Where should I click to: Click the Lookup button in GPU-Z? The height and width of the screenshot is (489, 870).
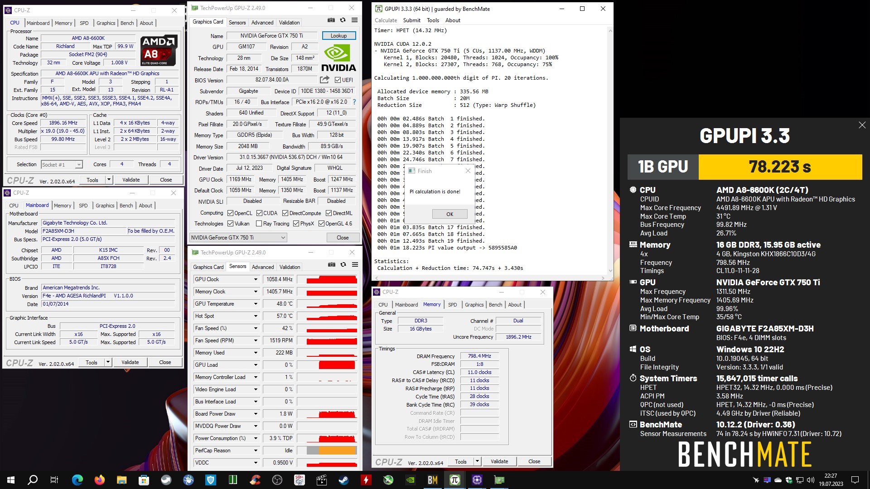pyautogui.click(x=338, y=36)
